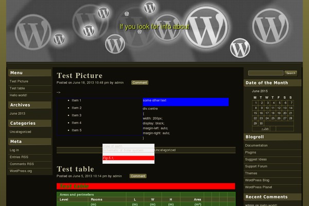This screenshot has width=309, height=206.
Task: Click 'Areas and perimeters' table caption
Action: click(x=77, y=195)
